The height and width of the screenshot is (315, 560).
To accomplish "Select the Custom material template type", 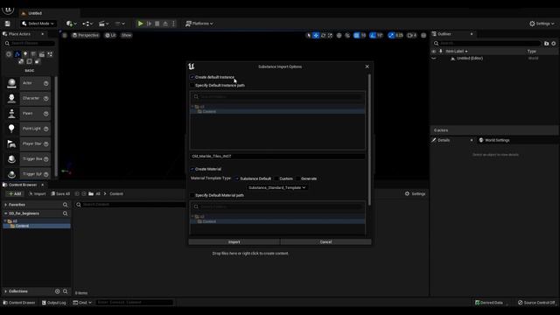I will (x=276, y=178).
